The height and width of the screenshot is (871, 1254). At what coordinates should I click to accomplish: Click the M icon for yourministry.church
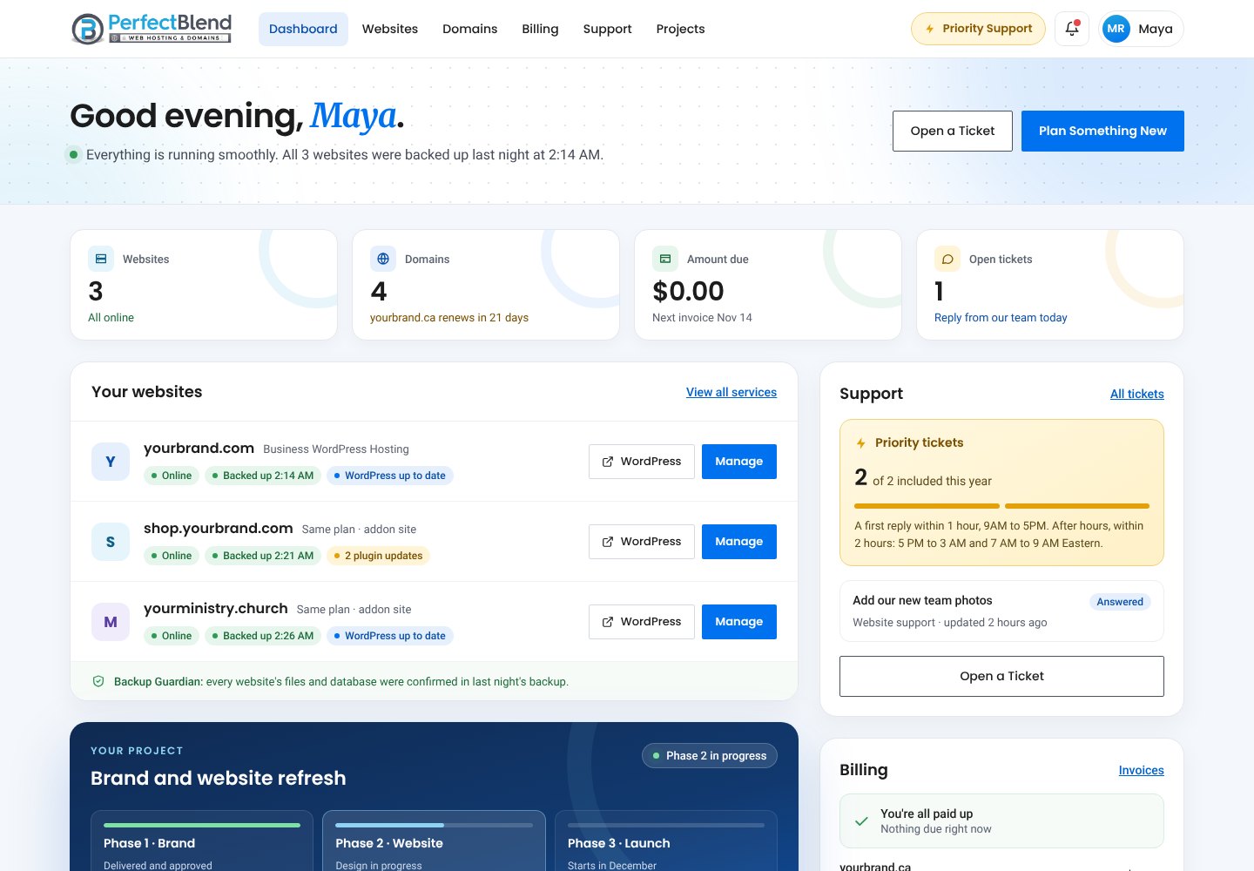click(x=111, y=622)
